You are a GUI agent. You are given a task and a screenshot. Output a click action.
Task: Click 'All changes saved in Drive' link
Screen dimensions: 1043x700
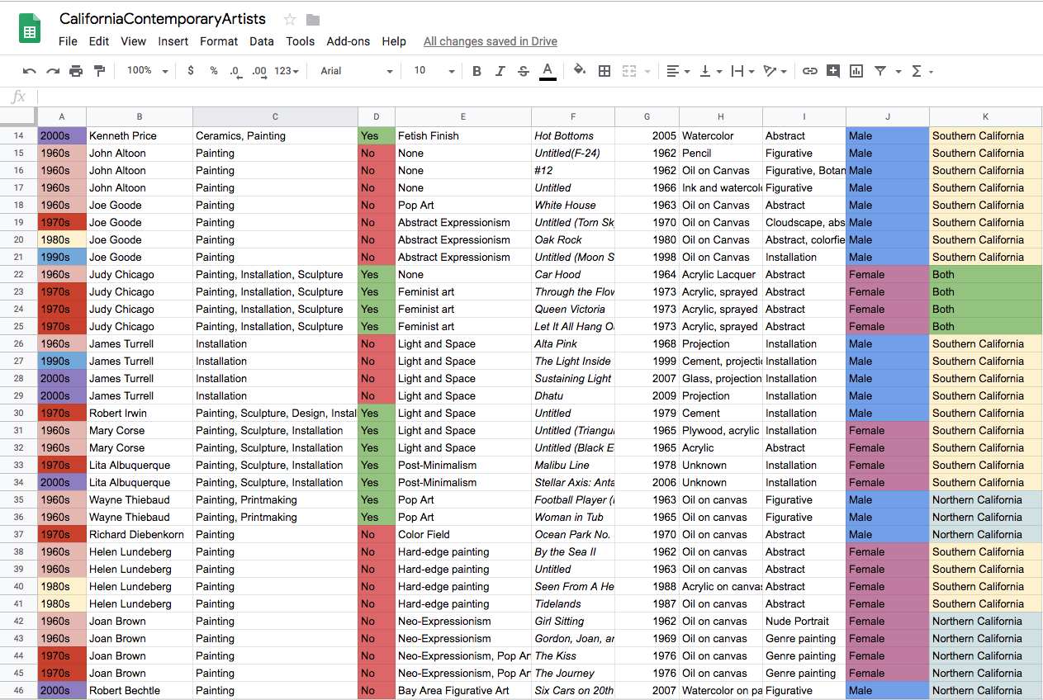491,41
